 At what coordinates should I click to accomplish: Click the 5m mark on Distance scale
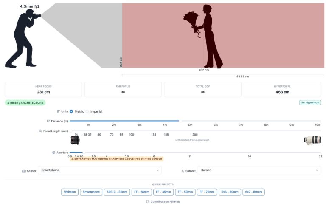coord(190,125)
